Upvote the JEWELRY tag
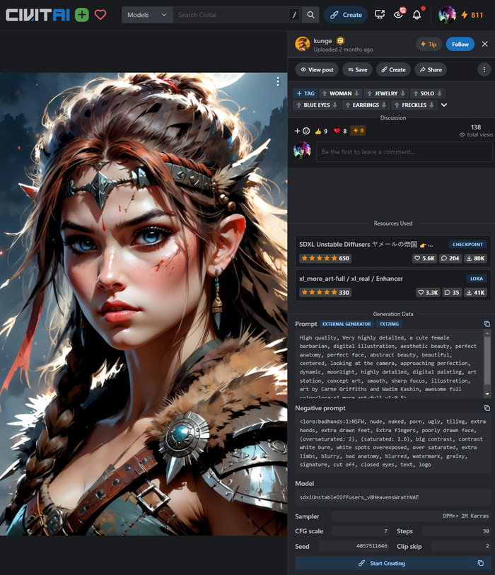Image resolution: width=495 pixels, height=575 pixels. point(370,93)
